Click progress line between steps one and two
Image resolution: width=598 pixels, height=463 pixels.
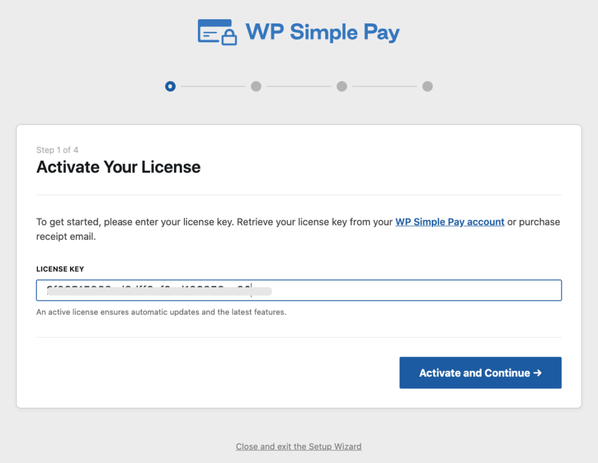(213, 87)
